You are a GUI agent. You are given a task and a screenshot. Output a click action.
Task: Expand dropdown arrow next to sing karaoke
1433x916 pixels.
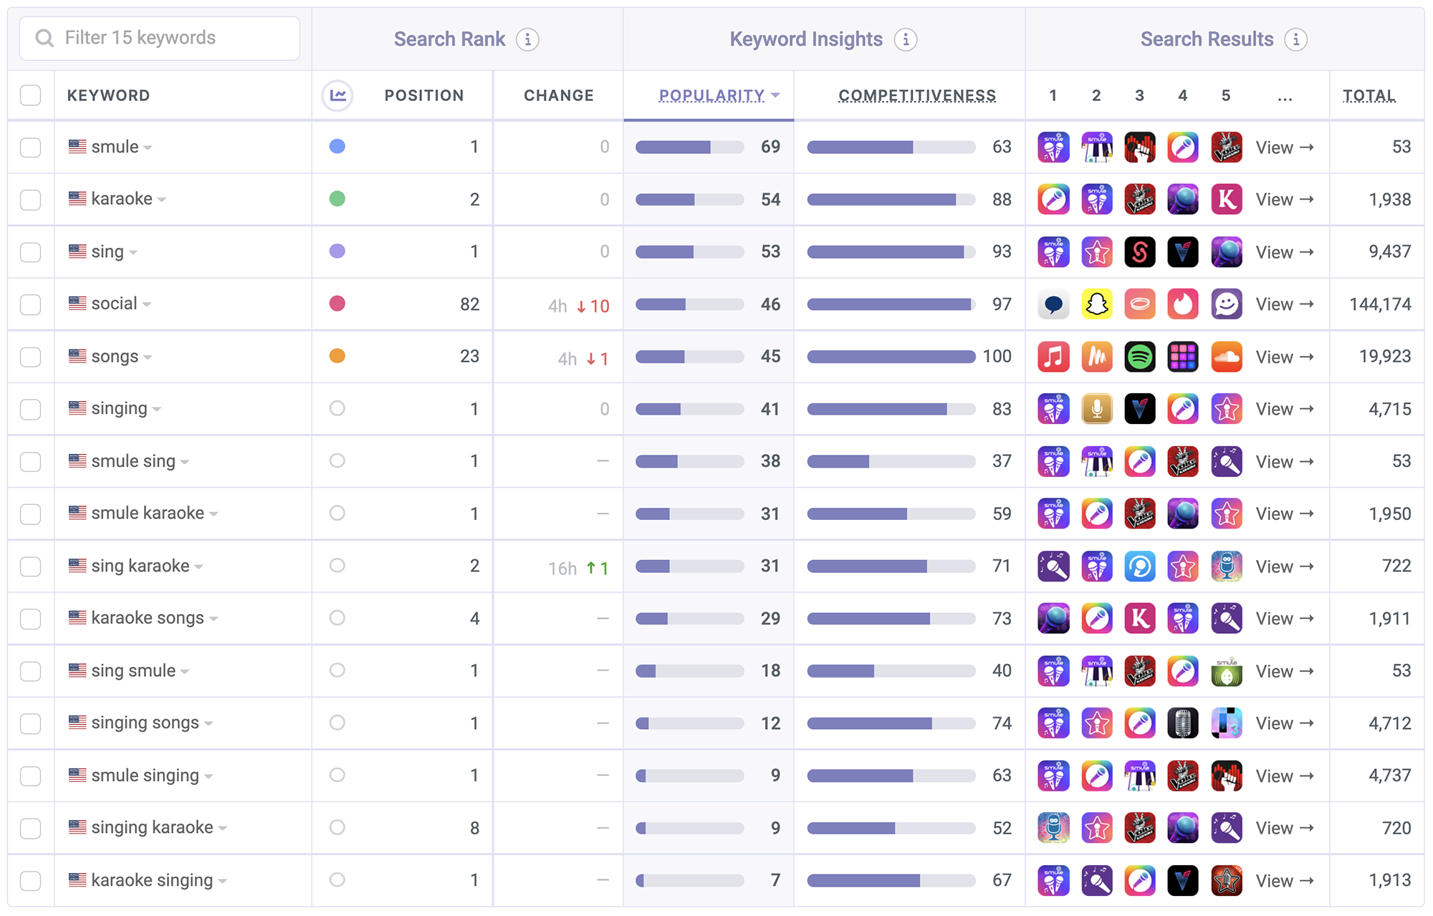coord(198,567)
